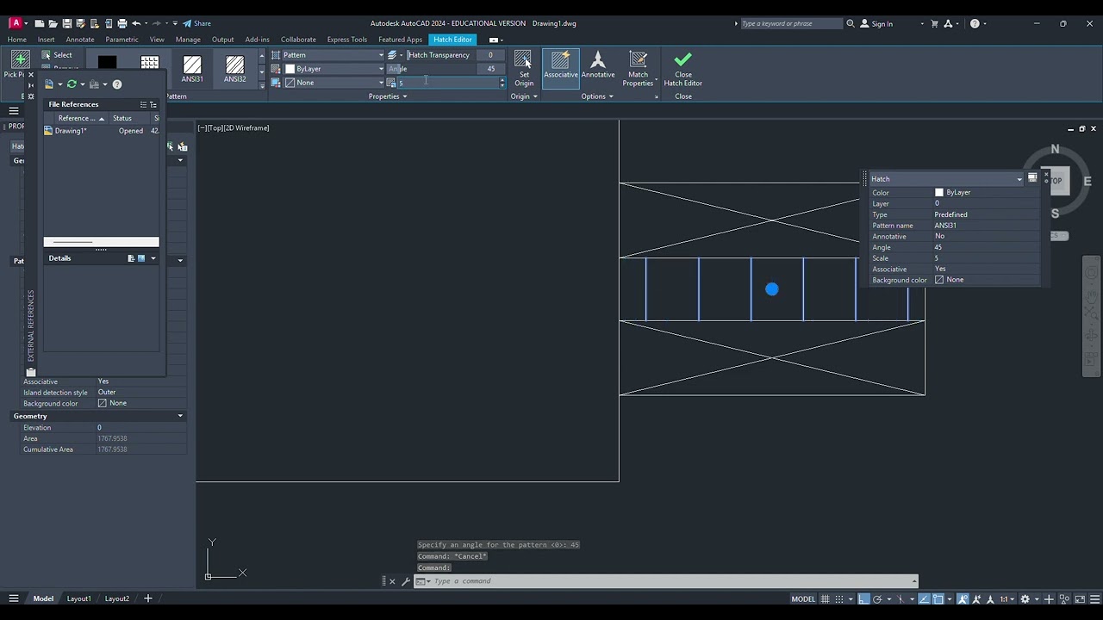The width and height of the screenshot is (1103, 620).
Task: Toggle the drawing grid display
Action: 826,599
